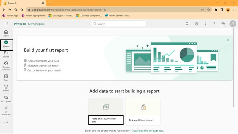Open Power Apps | Home bookmark
238x134 pixels.
click(x=34, y=16)
